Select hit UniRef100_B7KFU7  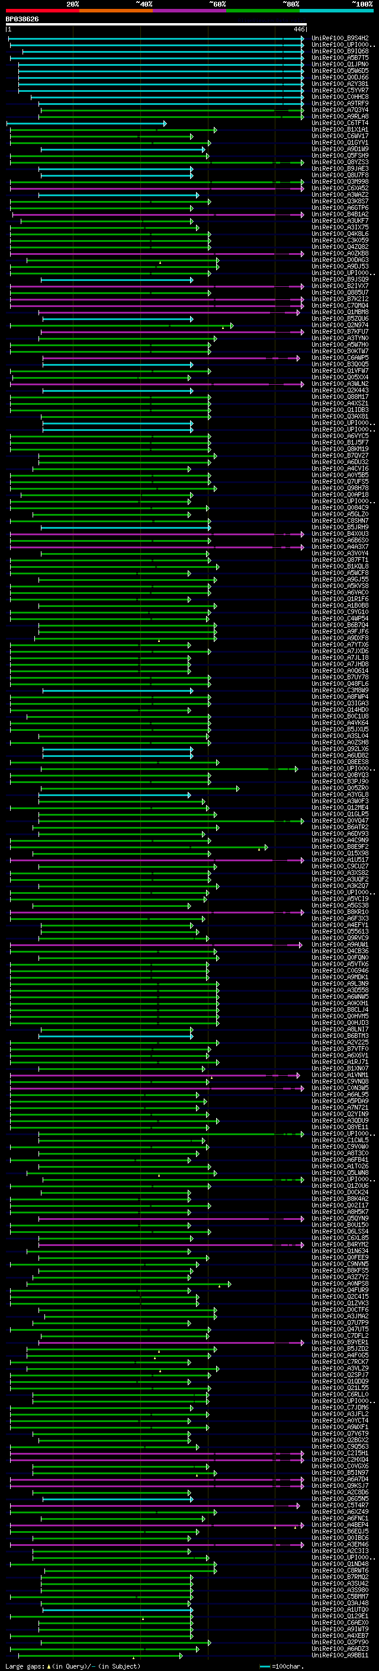pos(340,332)
